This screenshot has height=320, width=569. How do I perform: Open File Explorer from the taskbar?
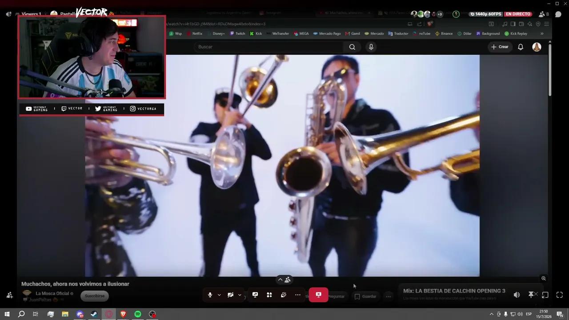[x=65, y=314]
